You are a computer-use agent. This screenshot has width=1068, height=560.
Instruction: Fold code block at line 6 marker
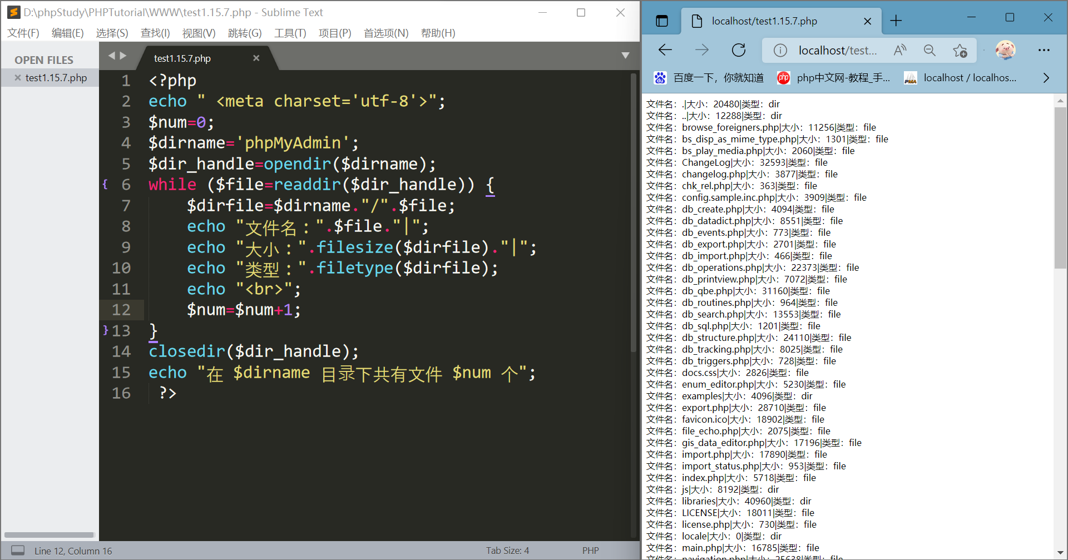[105, 184]
